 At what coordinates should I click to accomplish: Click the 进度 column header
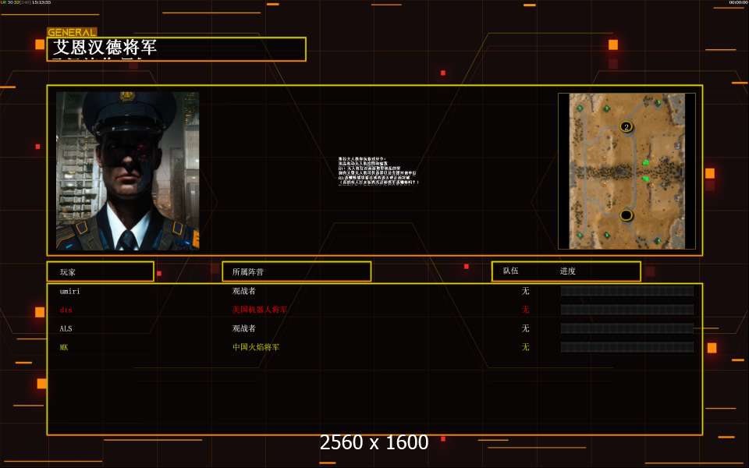point(567,271)
